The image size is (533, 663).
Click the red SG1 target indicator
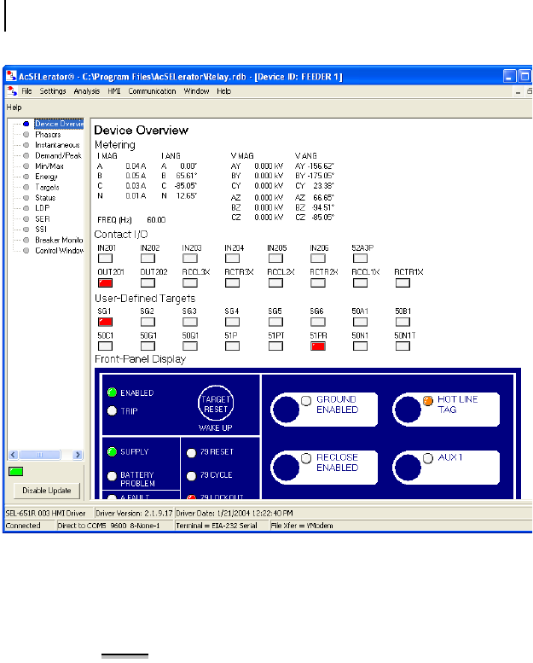pyautogui.click(x=105, y=322)
